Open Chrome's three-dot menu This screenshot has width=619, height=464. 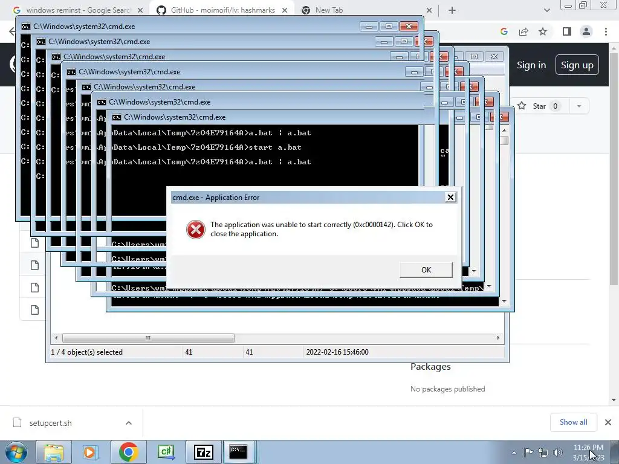[606, 31]
